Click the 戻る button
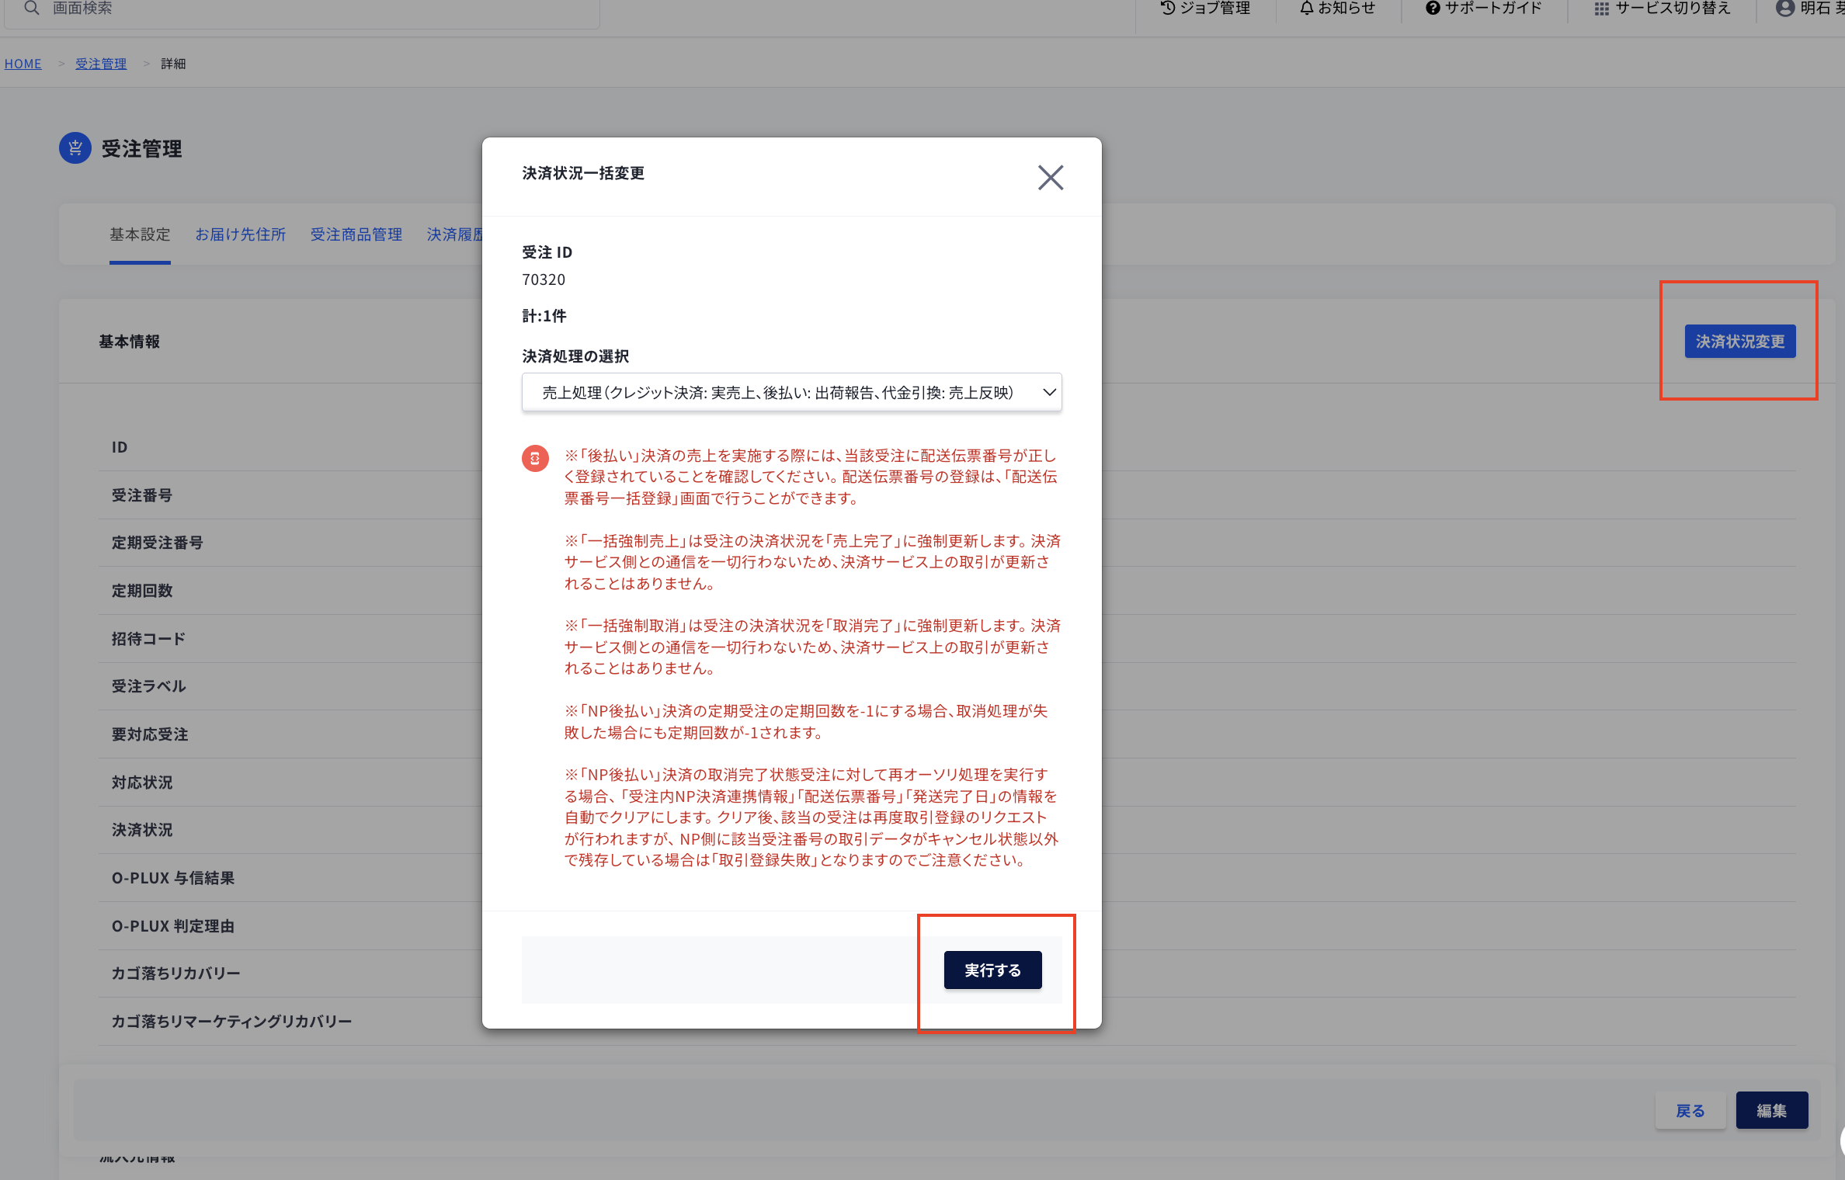 [1690, 1110]
